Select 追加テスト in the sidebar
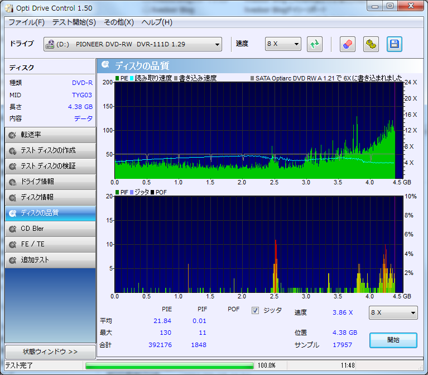Screen dimensions: 428x375 click(x=50, y=260)
